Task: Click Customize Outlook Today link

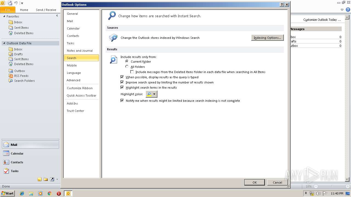Action: (322, 20)
